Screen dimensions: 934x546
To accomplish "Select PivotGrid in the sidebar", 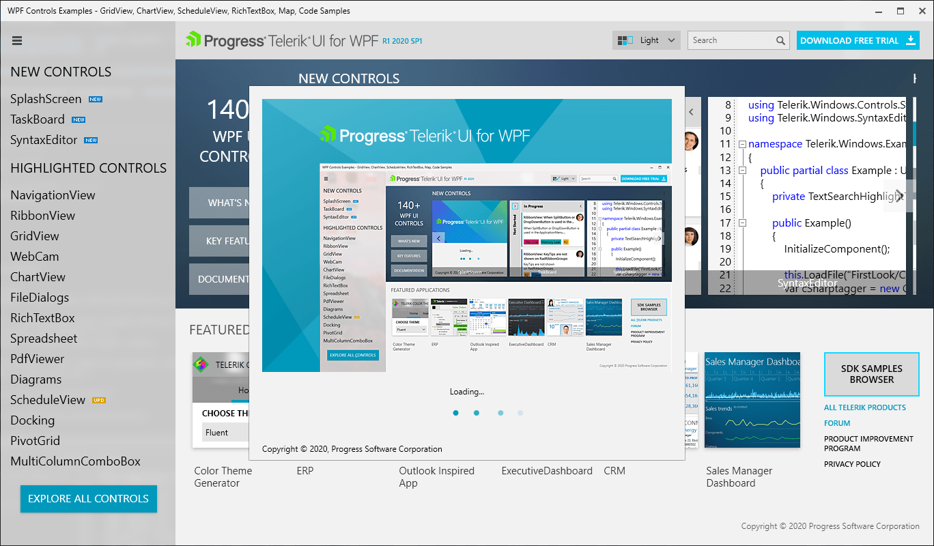I will click(x=35, y=441).
